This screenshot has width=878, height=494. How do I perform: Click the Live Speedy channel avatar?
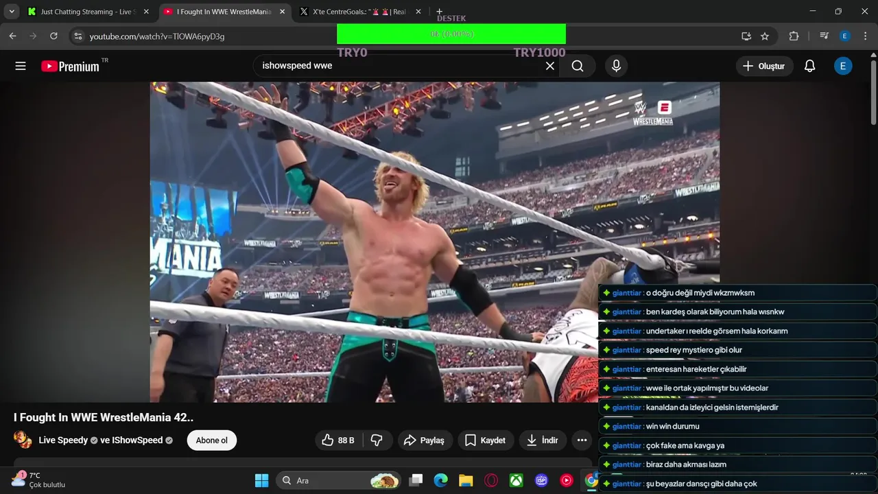(23, 440)
